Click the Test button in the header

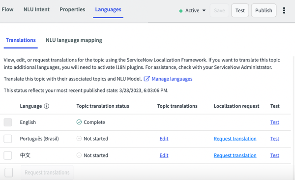240,10
